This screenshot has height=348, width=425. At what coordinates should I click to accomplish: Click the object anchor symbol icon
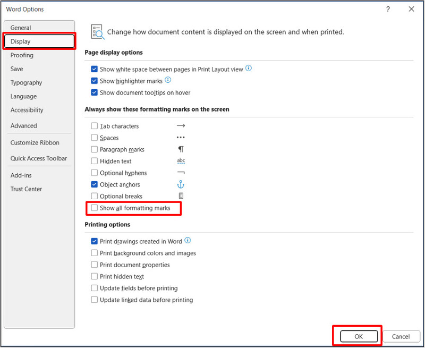point(181,184)
